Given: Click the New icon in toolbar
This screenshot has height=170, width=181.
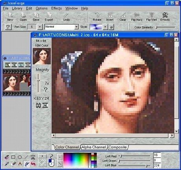Looking at the screenshot, I should 10,17.
